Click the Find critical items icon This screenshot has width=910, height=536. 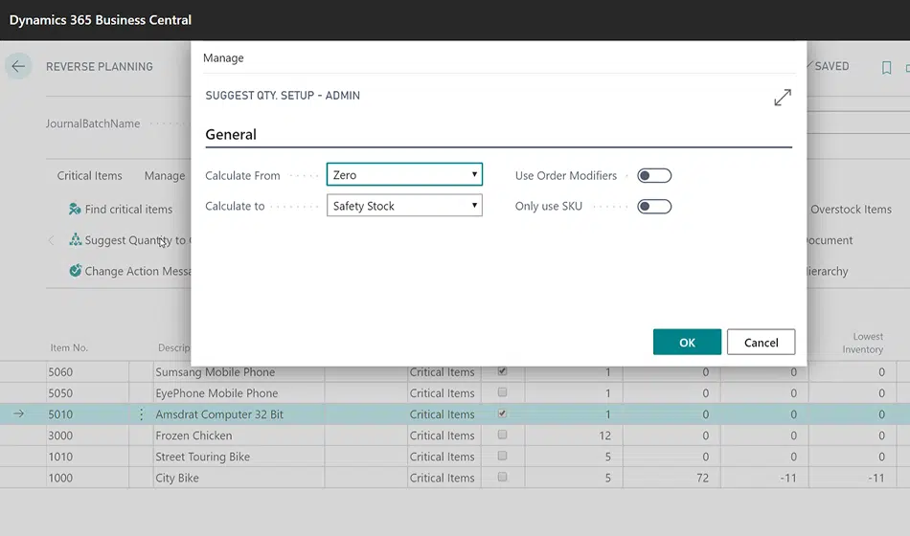[x=75, y=210]
